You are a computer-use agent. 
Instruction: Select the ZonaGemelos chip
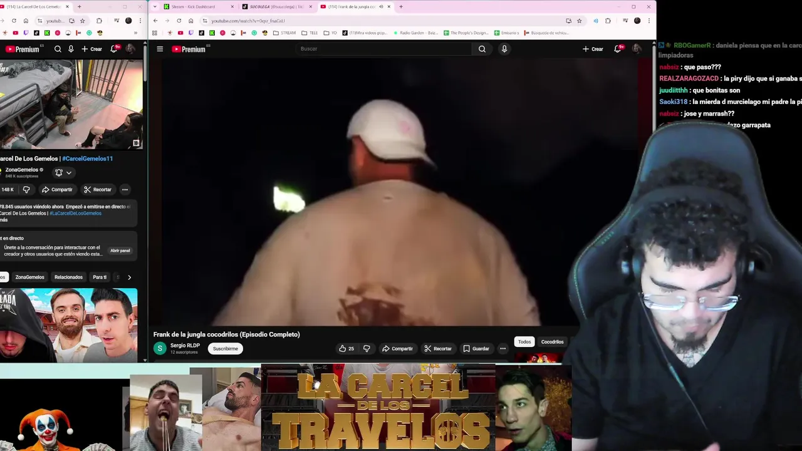click(x=29, y=277)
